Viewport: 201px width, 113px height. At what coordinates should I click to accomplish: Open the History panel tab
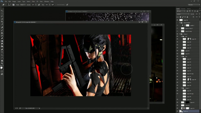click(x=189, y=9)
